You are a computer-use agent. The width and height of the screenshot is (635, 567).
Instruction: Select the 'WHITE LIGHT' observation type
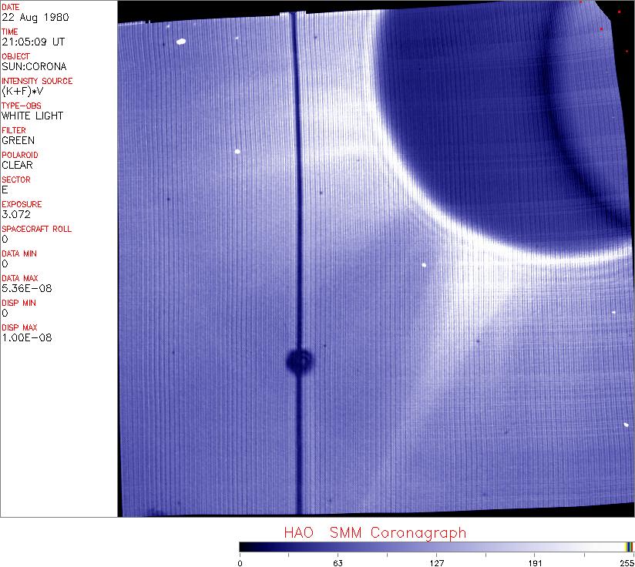(32, 116)
